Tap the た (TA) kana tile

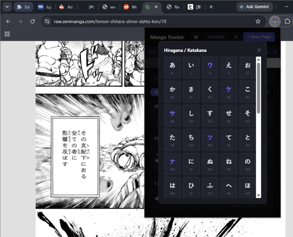(x=172, y=140)
